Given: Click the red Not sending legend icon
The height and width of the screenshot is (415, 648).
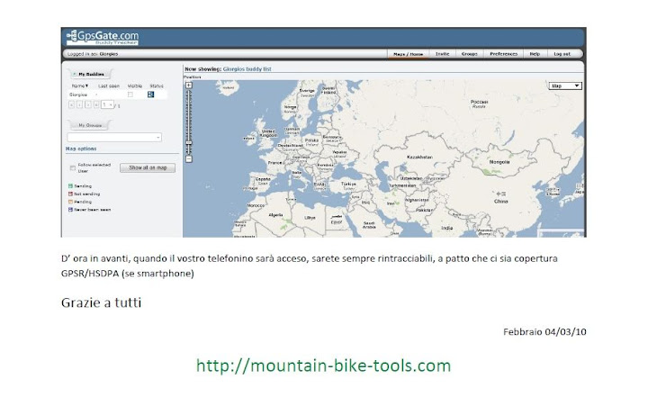Looking at the screenshot, I should [x=70, y=194].
